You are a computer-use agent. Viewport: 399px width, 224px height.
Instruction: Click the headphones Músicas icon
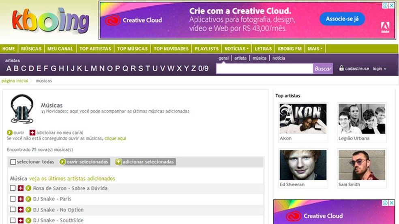pyautogui.click(x=22, y=109)
